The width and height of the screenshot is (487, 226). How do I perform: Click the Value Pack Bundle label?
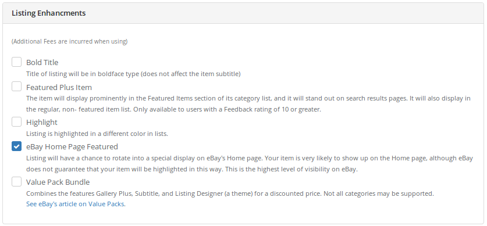pyautogui.click(x=58, y=182)
